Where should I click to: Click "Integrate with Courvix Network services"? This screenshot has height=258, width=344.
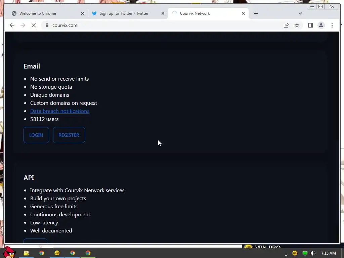tap(77, 190)
